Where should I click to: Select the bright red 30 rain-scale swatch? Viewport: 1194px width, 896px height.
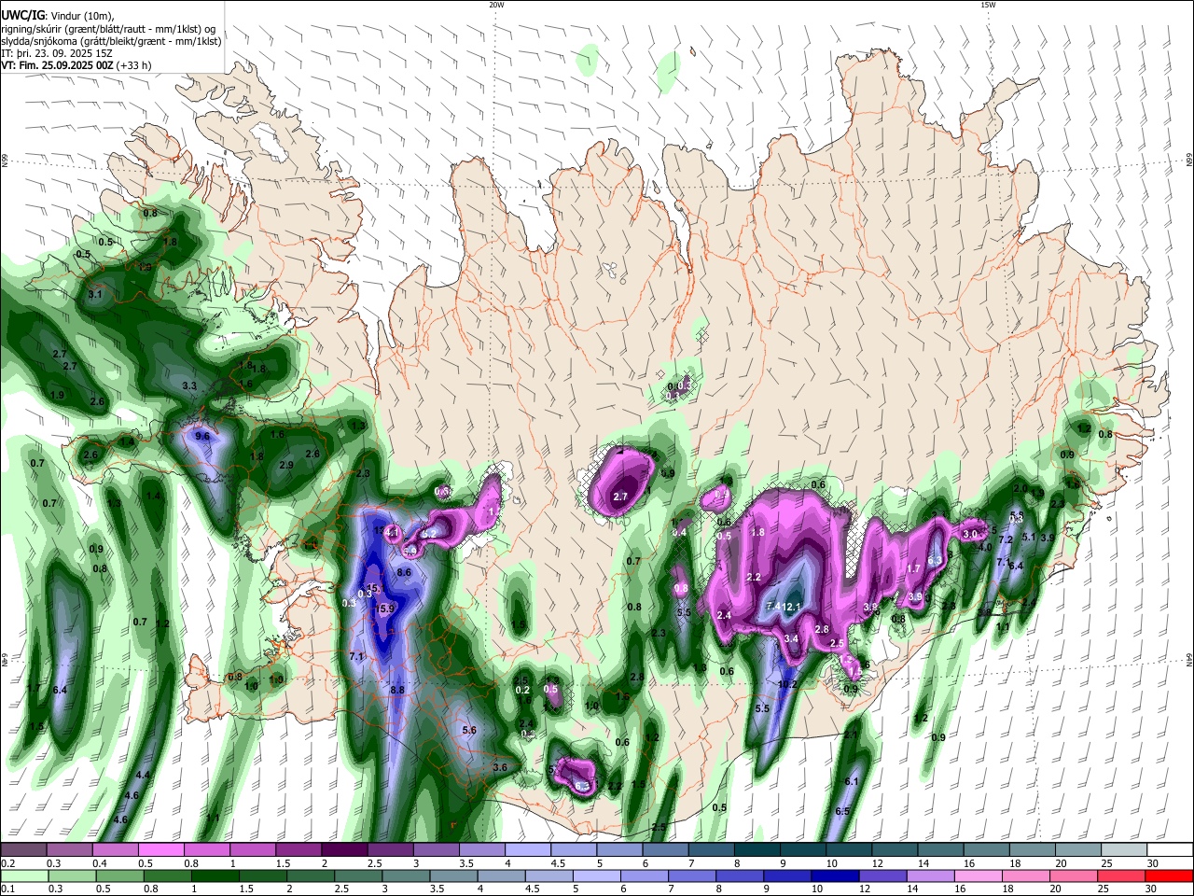(1169, 875)
